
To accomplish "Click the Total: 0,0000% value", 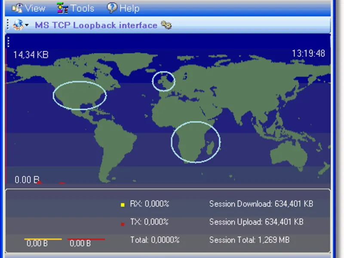I will tap(155, 240).
